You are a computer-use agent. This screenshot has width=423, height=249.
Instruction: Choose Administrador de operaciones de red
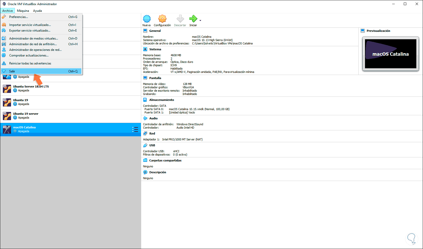[x=41, y=50]
